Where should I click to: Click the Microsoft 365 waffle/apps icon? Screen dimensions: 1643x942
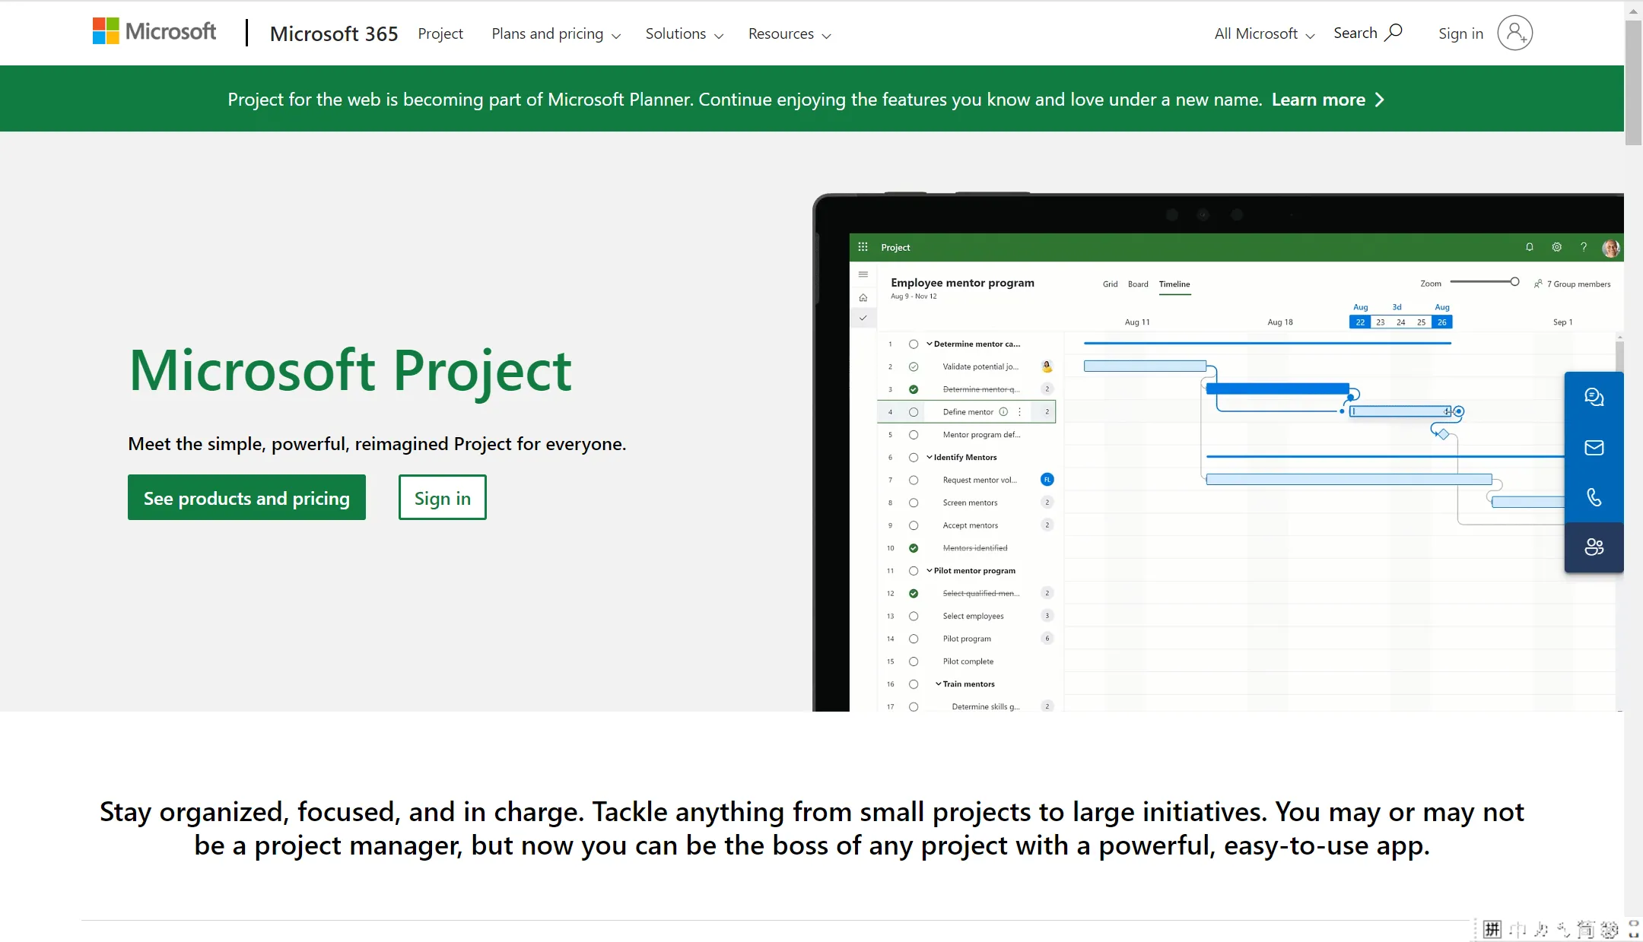862,247
